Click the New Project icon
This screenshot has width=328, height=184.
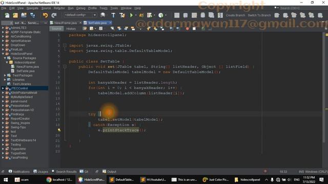[x=15, y=15]
